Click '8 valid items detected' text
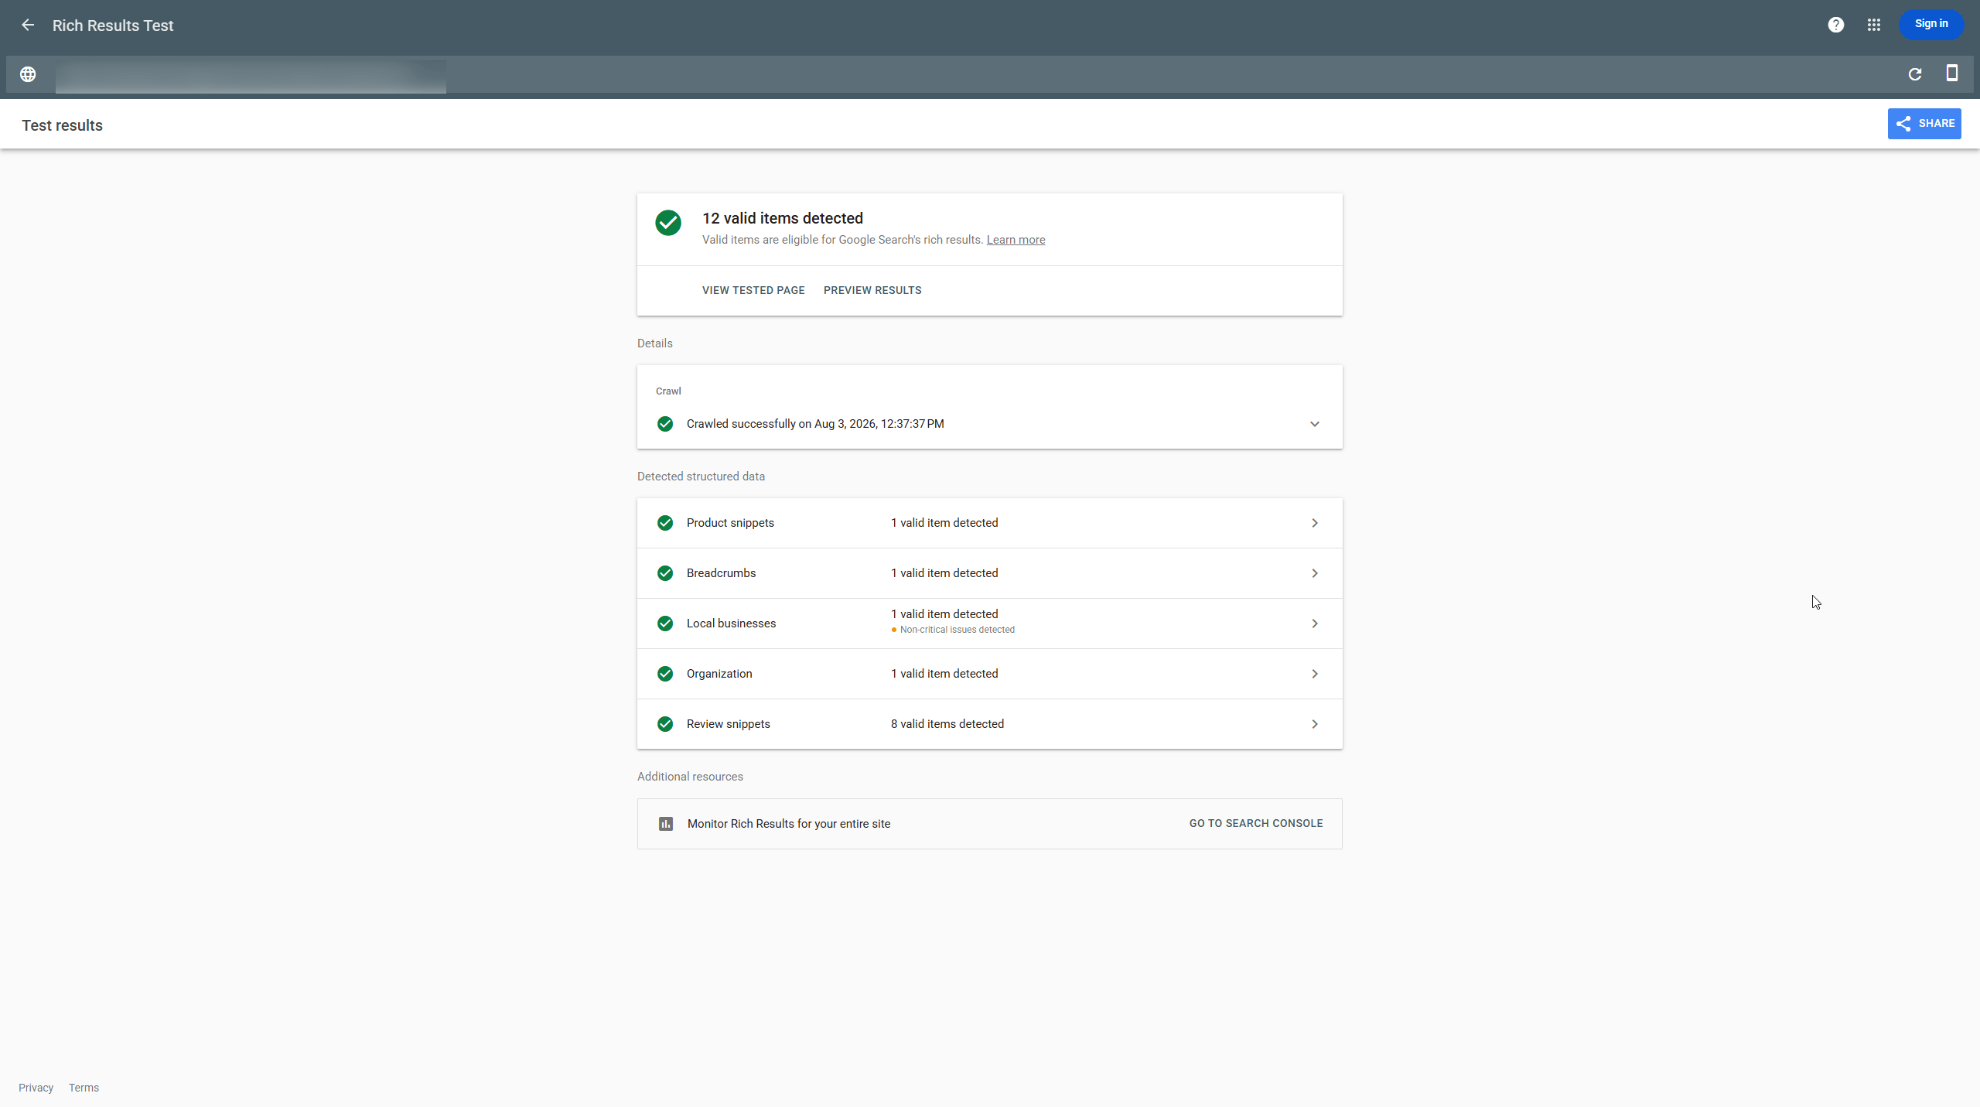Image resolution: width=1980 pixels, height=1107 pixels. tap(947, 724)
